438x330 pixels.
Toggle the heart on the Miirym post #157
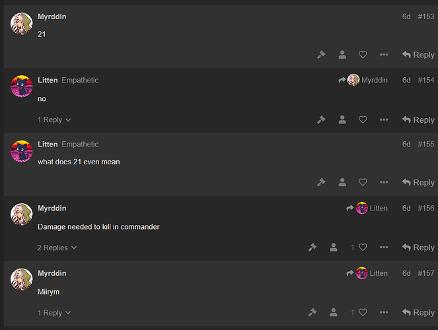point(363,312)
